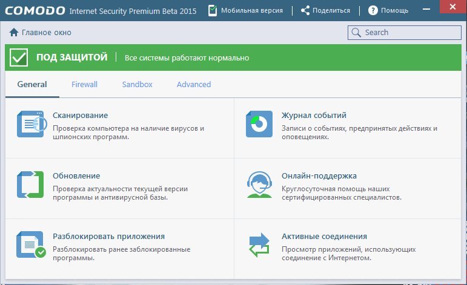Click the share icon in title bar
The height and width of the screenshot is (285, 467).
point(305,11)
